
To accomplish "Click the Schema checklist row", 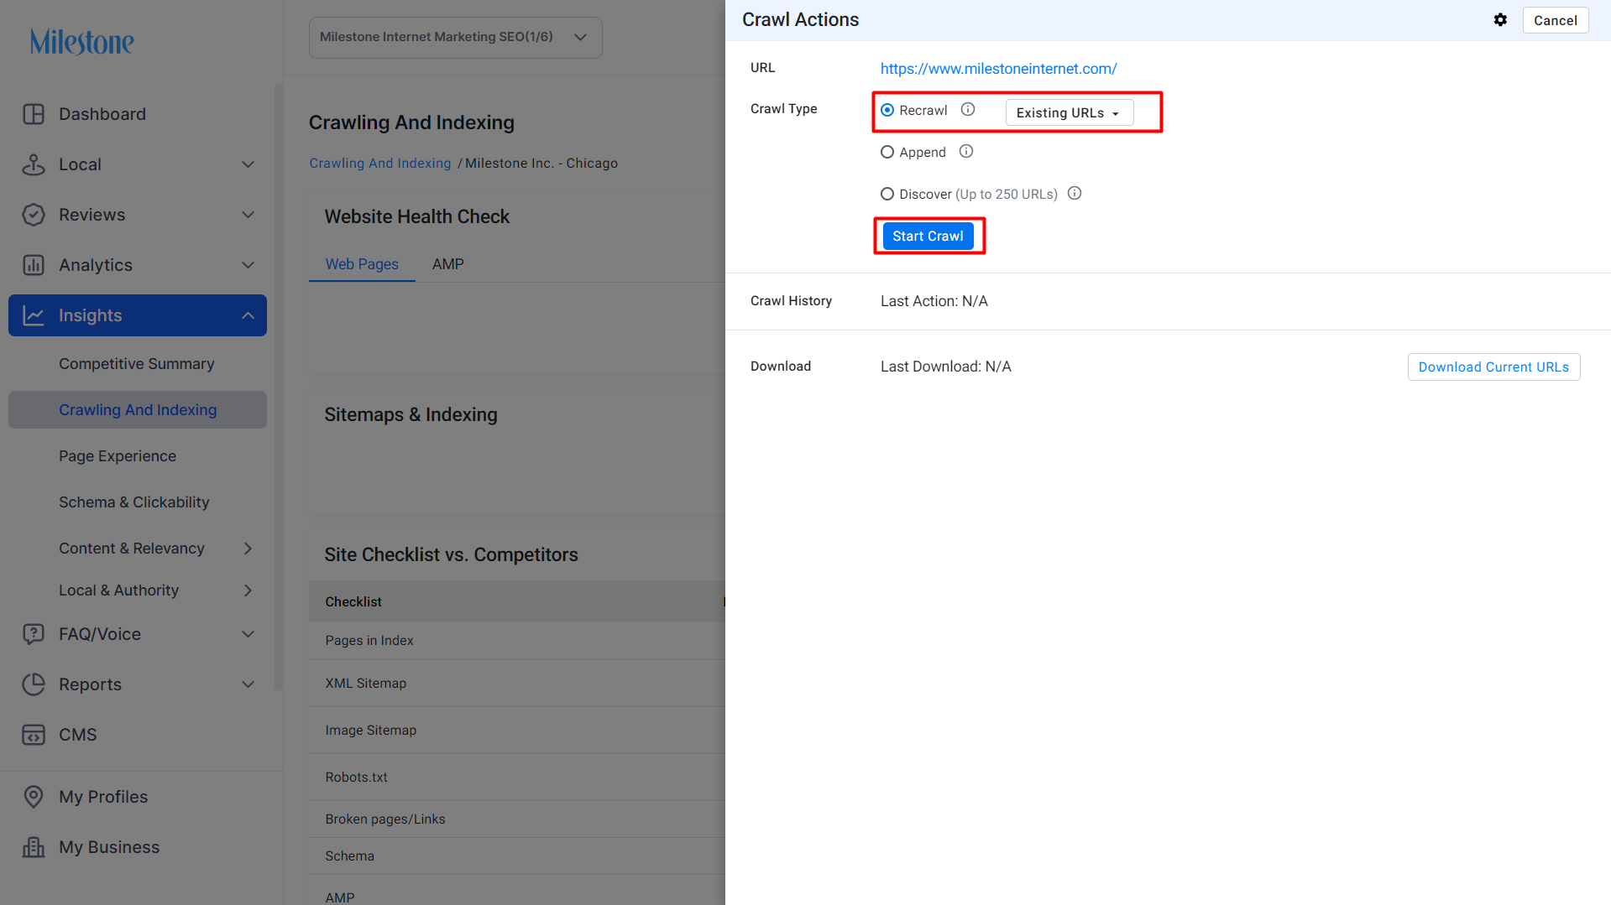I will (517, 856).
